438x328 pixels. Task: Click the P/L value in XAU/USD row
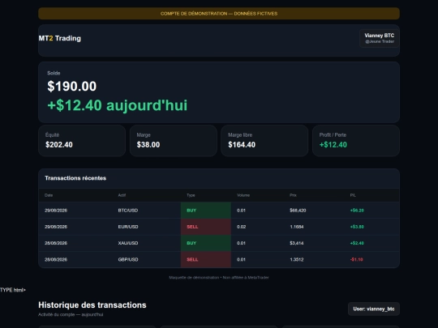point(357,243)
